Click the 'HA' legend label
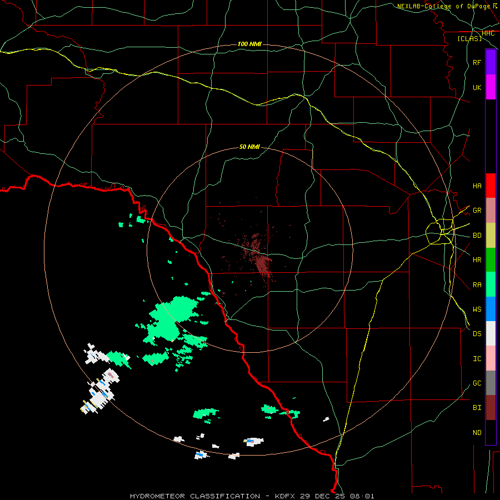 click(x=477, y=186)
